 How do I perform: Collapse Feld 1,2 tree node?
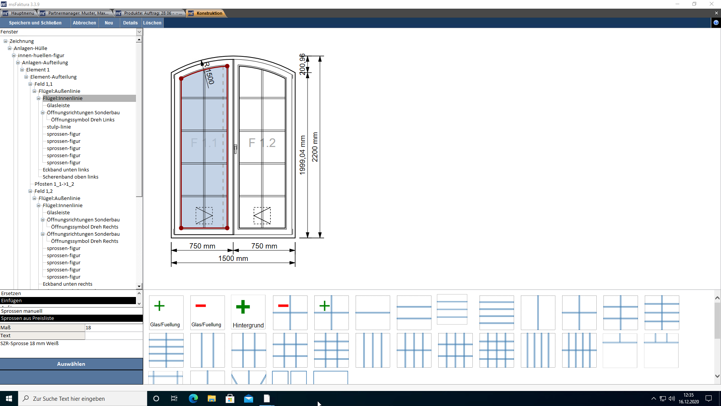coord(30,191)
